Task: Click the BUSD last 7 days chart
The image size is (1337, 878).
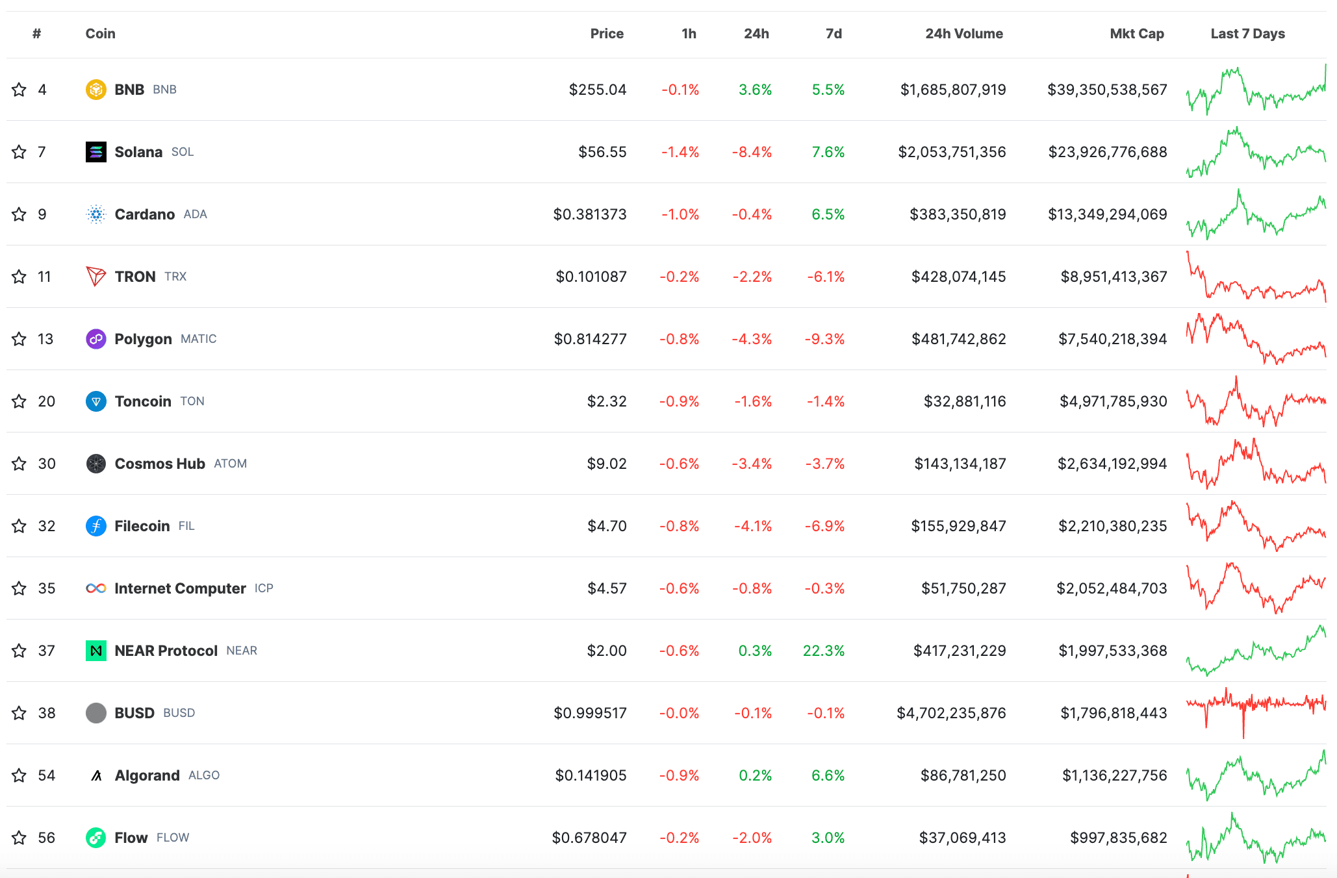Action: tap(1255, 713)
